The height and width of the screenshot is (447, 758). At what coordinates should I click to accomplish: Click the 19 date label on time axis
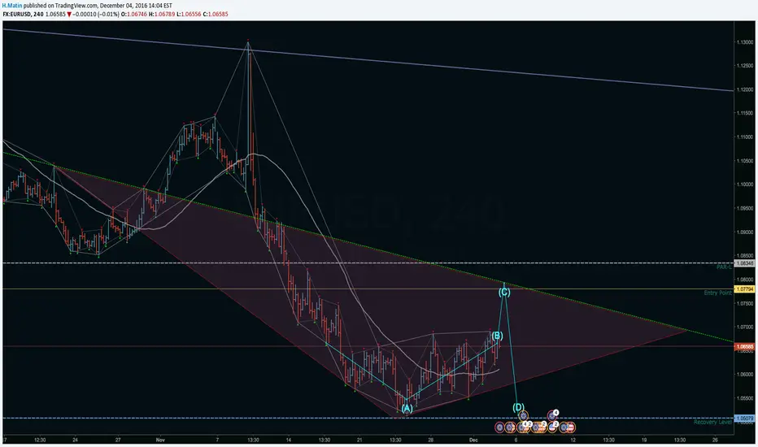pyautogui.click(x=644, y=440)
